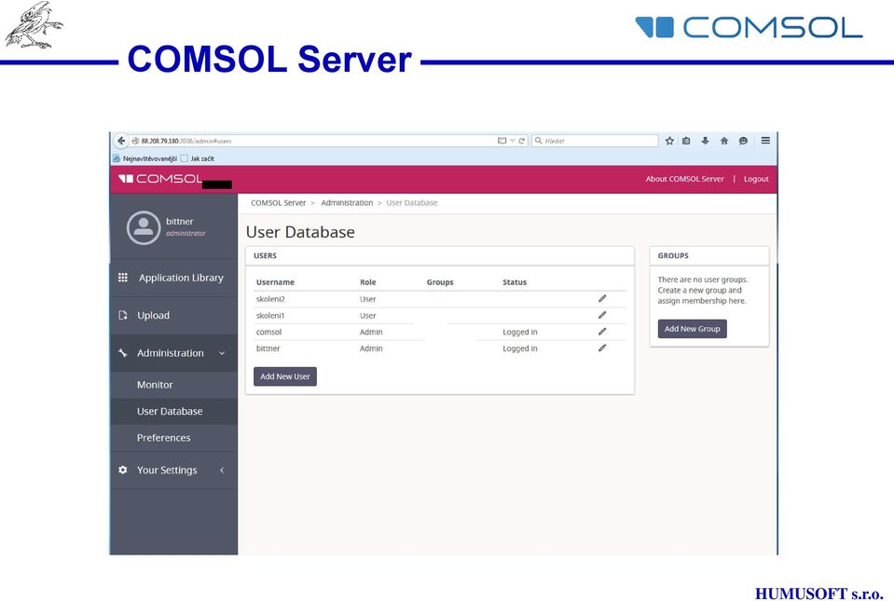This screenshot has width=894, height=601.
Task: Click the Your Settings gear icon
Action: tap(122, 470)
